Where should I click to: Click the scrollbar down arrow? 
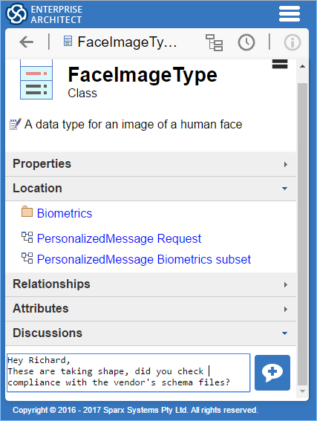point(302,391)
